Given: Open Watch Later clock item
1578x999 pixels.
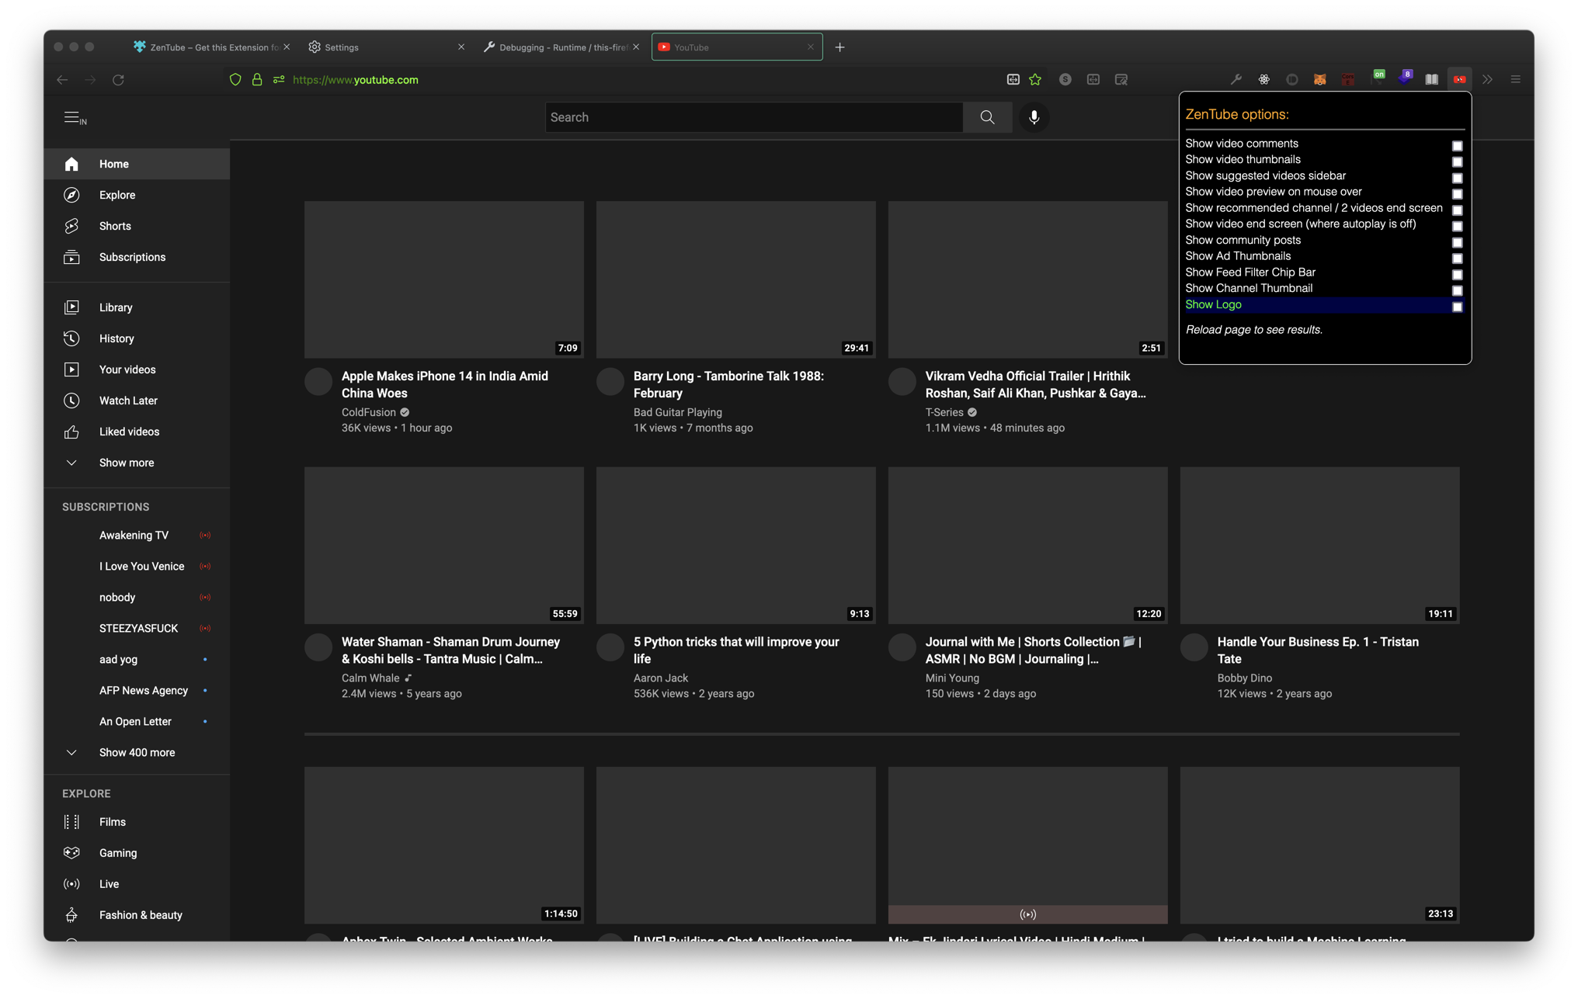Looking at the screenshot, I should [128, 401].
